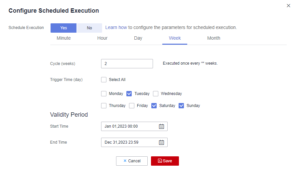
Task: Untick the Sunday checkbox
Action: 181,106
